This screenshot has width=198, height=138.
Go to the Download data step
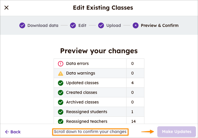[43, 25]
